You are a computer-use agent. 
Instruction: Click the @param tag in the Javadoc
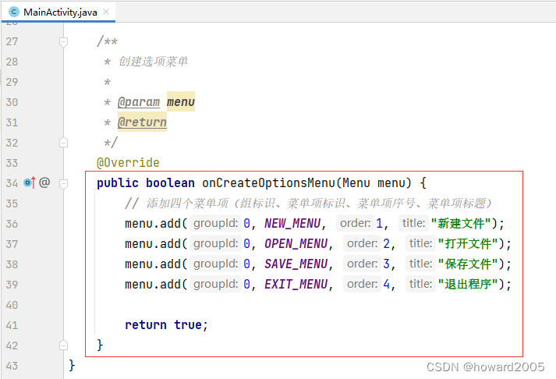coord(139,102)
